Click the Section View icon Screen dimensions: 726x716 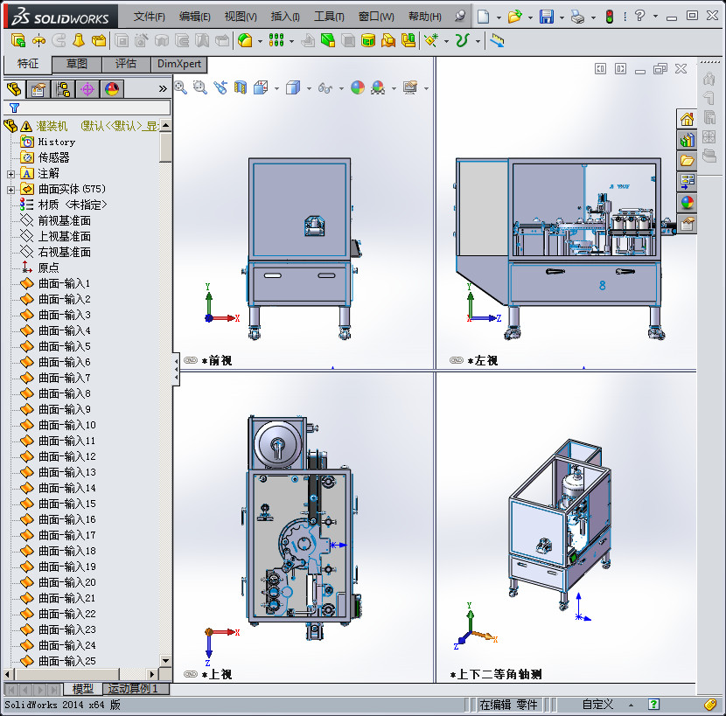(x=240, y=87)
